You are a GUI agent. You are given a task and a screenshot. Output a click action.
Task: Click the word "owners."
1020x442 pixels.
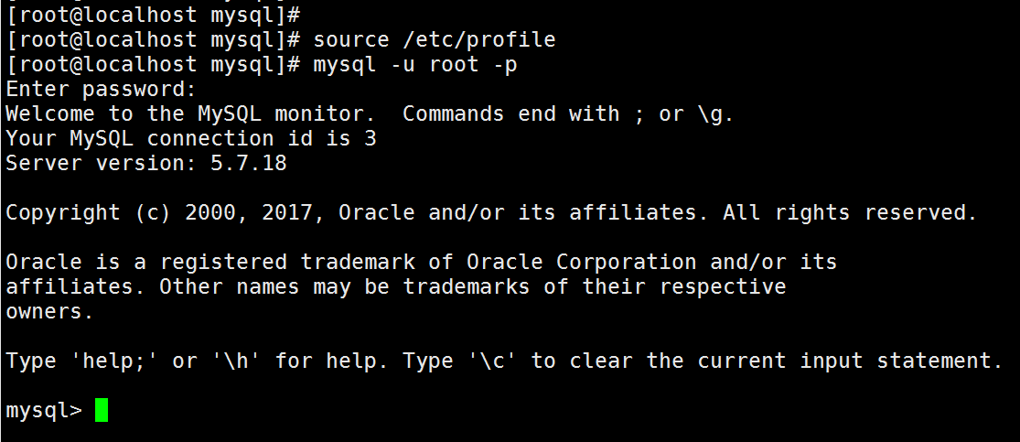tap(49, 311)
